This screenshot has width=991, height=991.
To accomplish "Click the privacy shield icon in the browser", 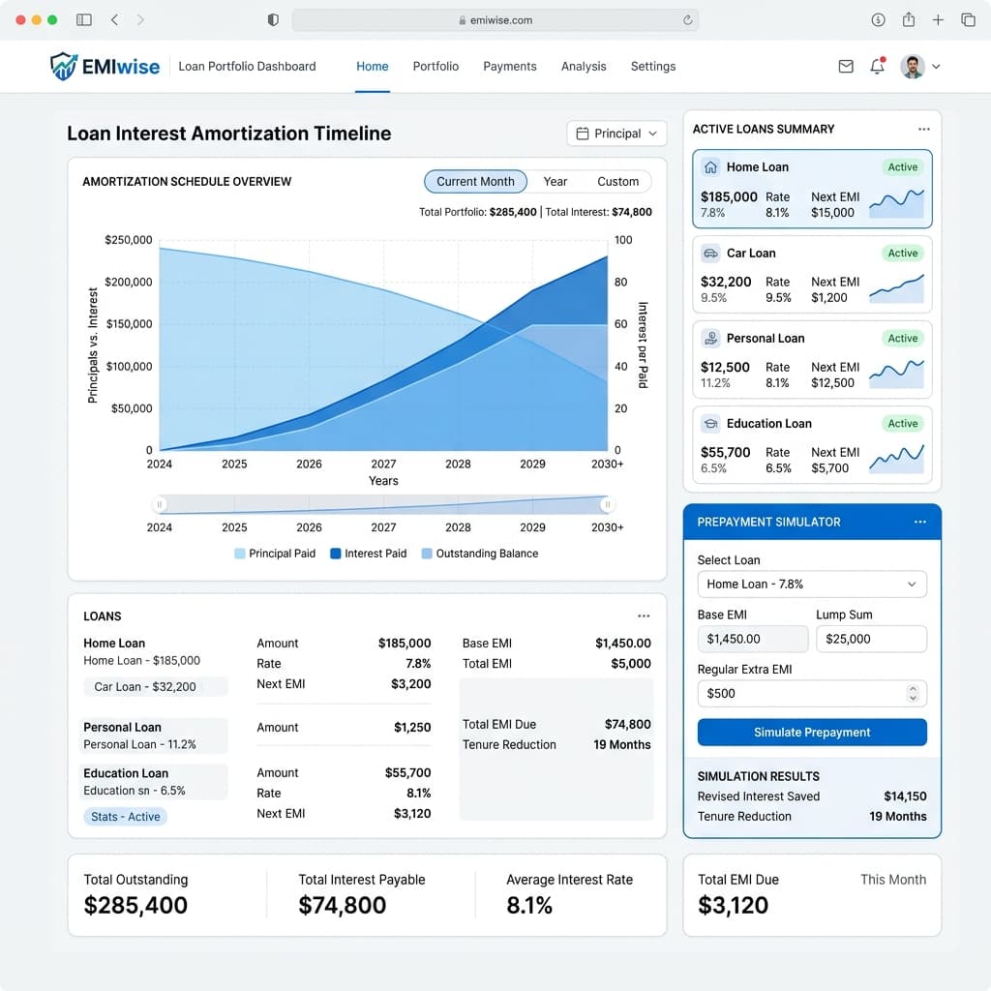I will click(x=273, y=19).
